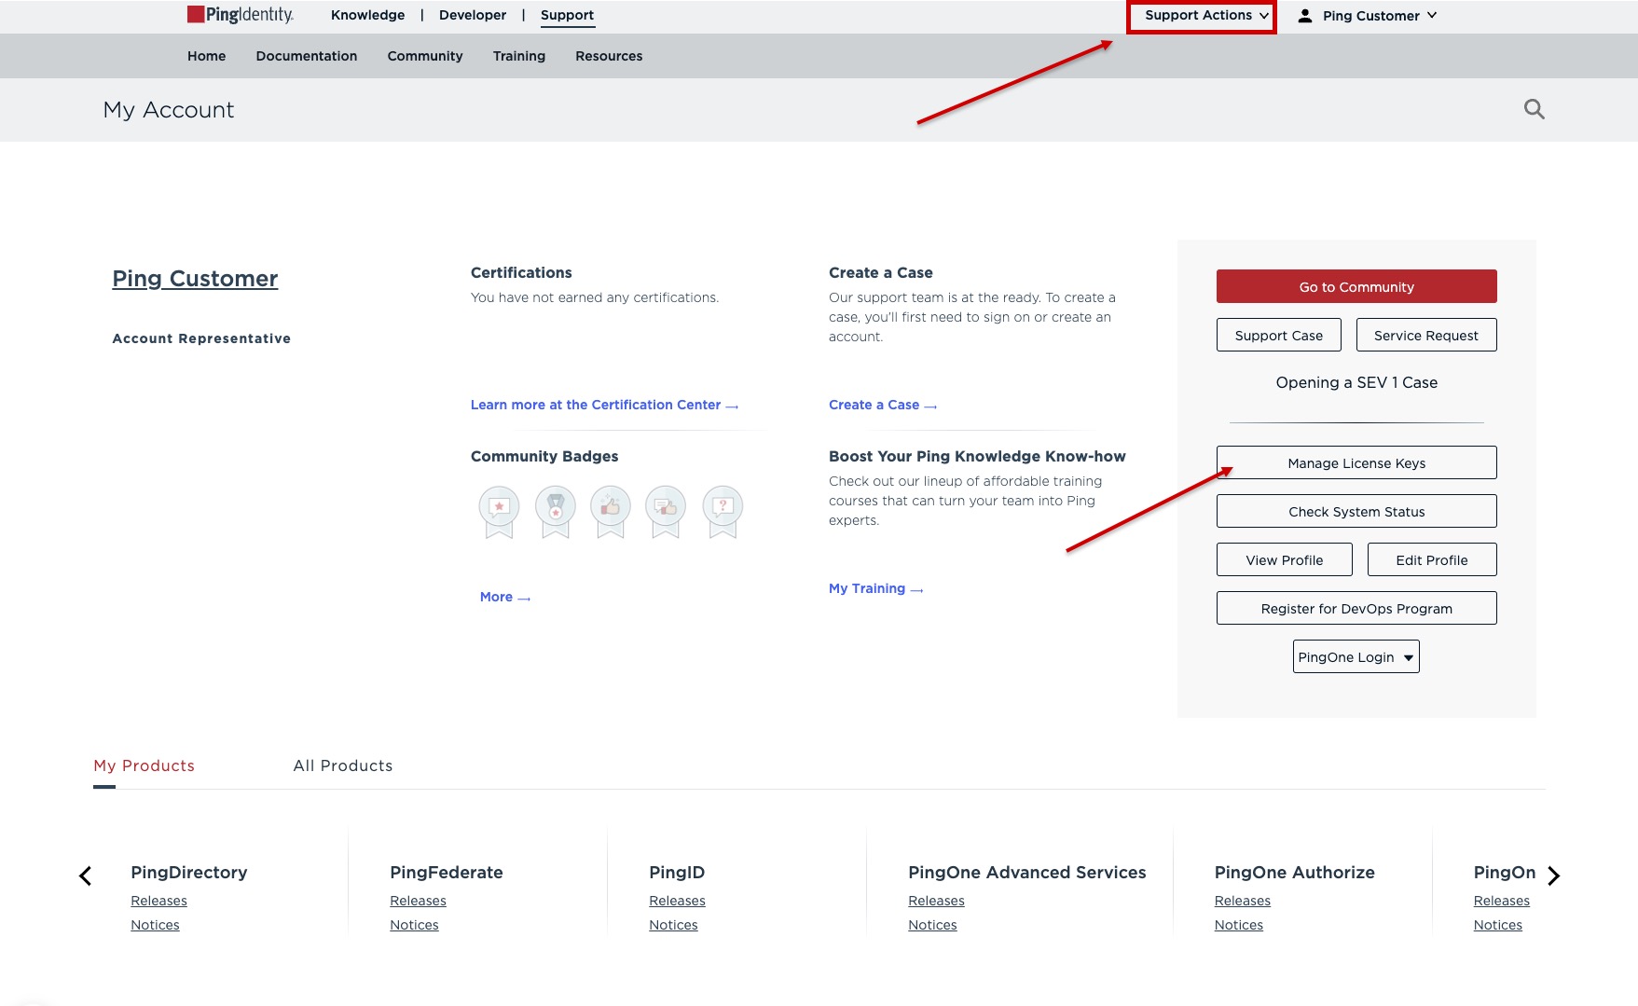Click the Manage License Keys button
Screen dimensions: 1638x1006
pos(1356,463)
